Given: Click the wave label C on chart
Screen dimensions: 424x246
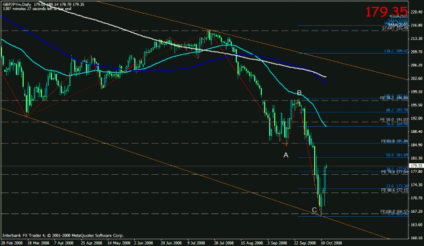Looking at the screenshot, I should pyautogui.click(x=314, y=210).
